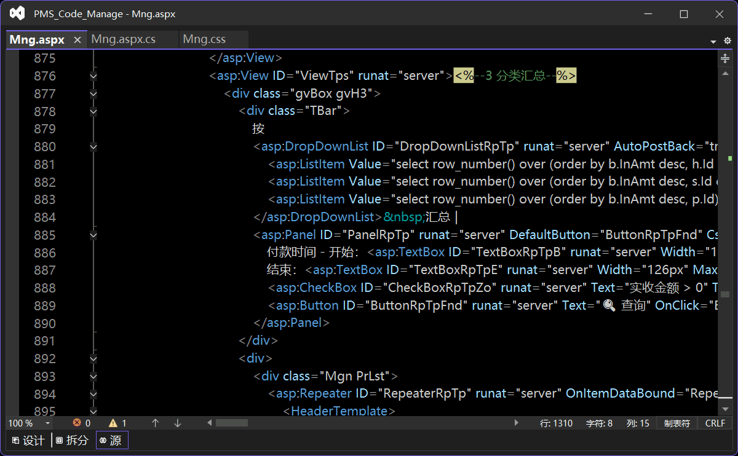Click the red error count icon
The image size is (738, 456).
[x=77, y=423]
